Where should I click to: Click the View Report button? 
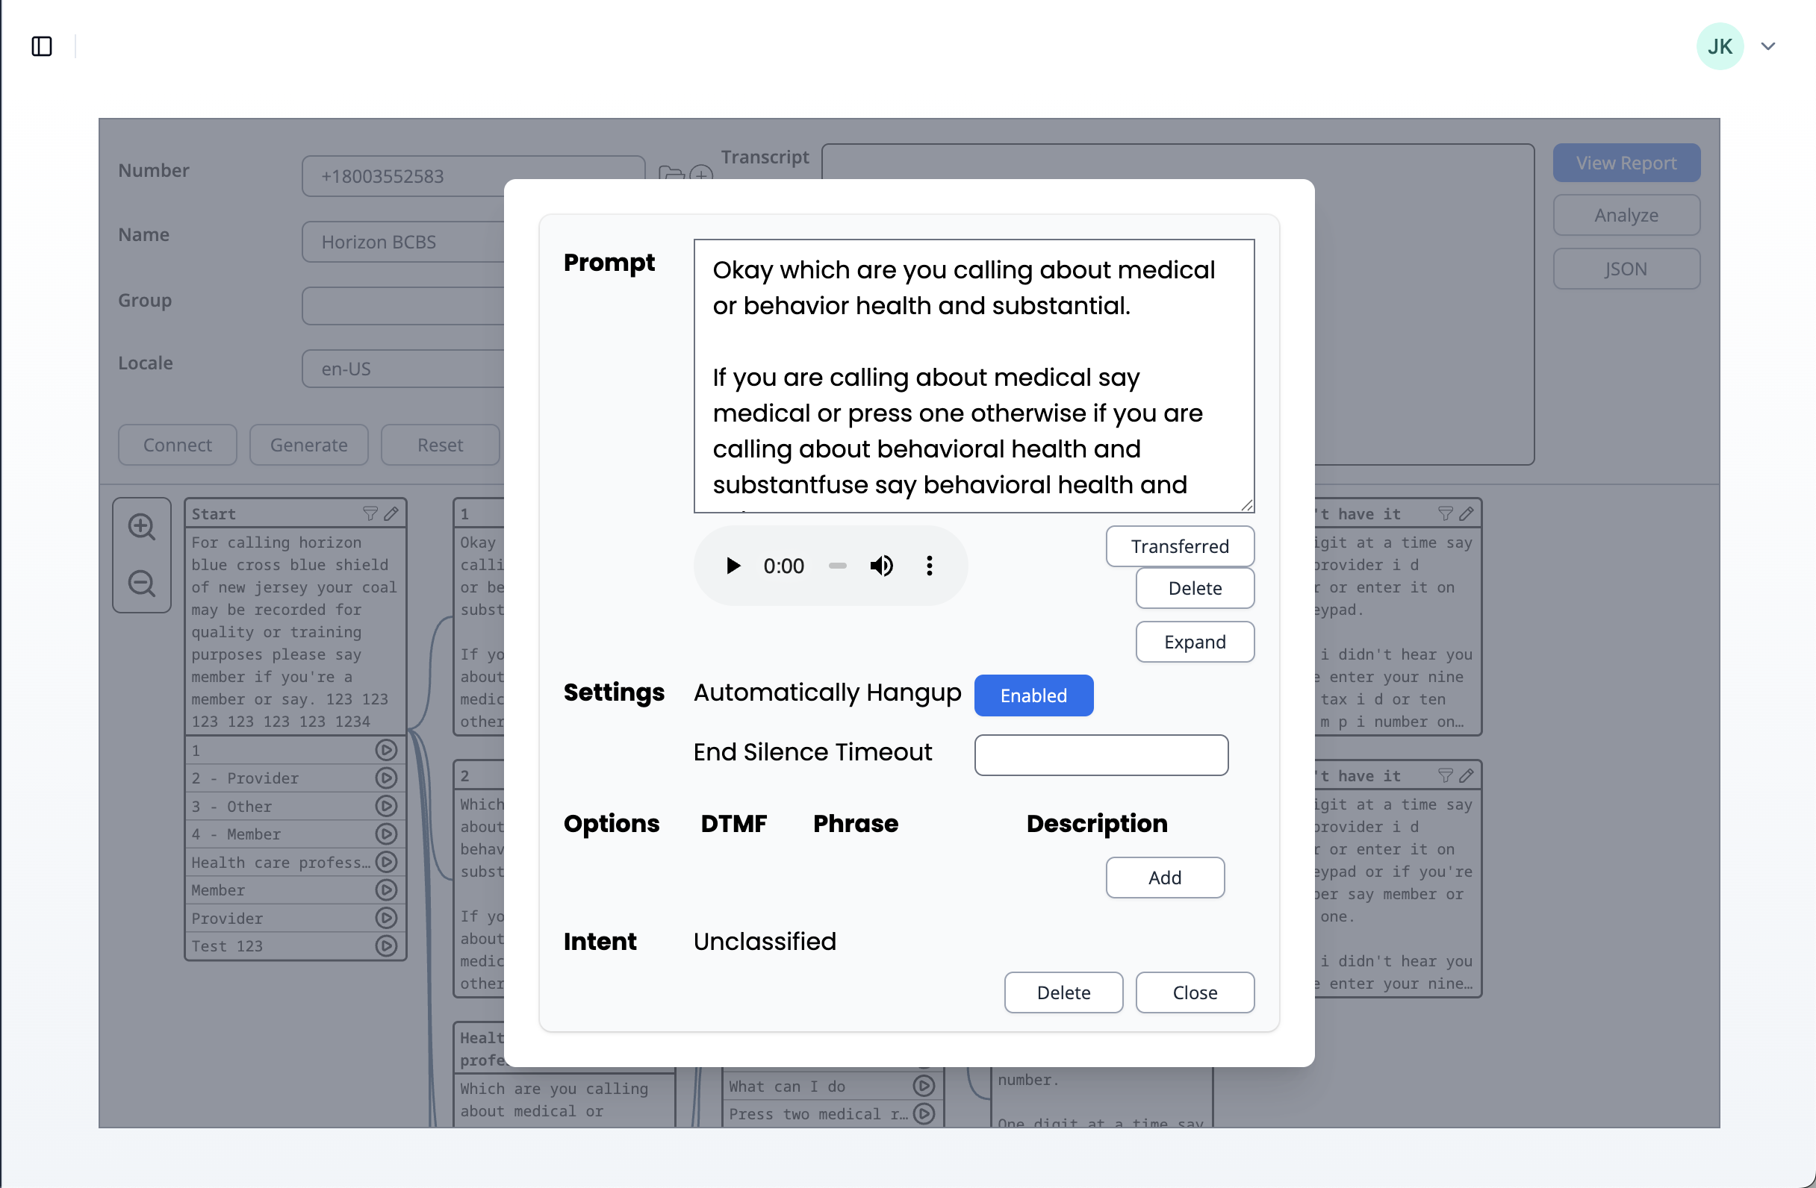coord(1626,163)
